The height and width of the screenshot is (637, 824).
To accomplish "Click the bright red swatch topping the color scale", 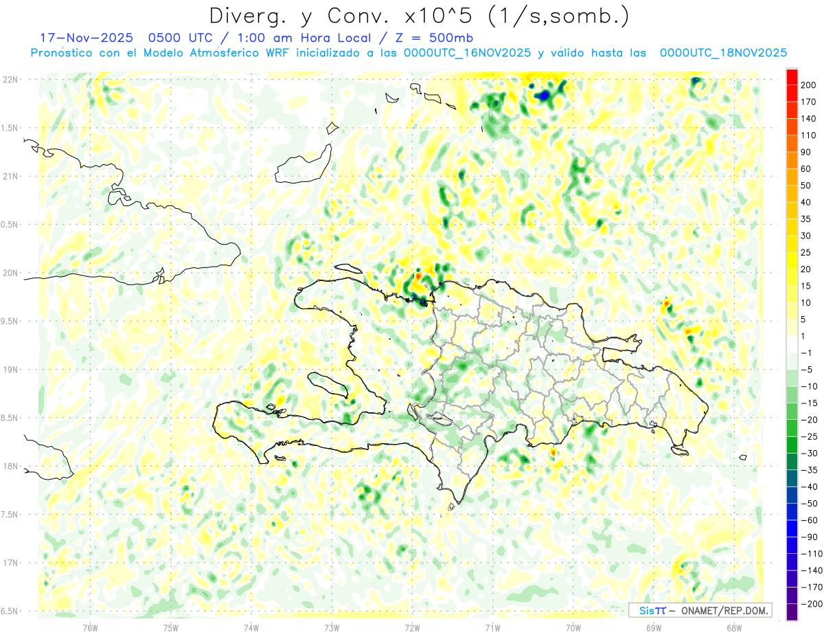I will tap(792, 77).
